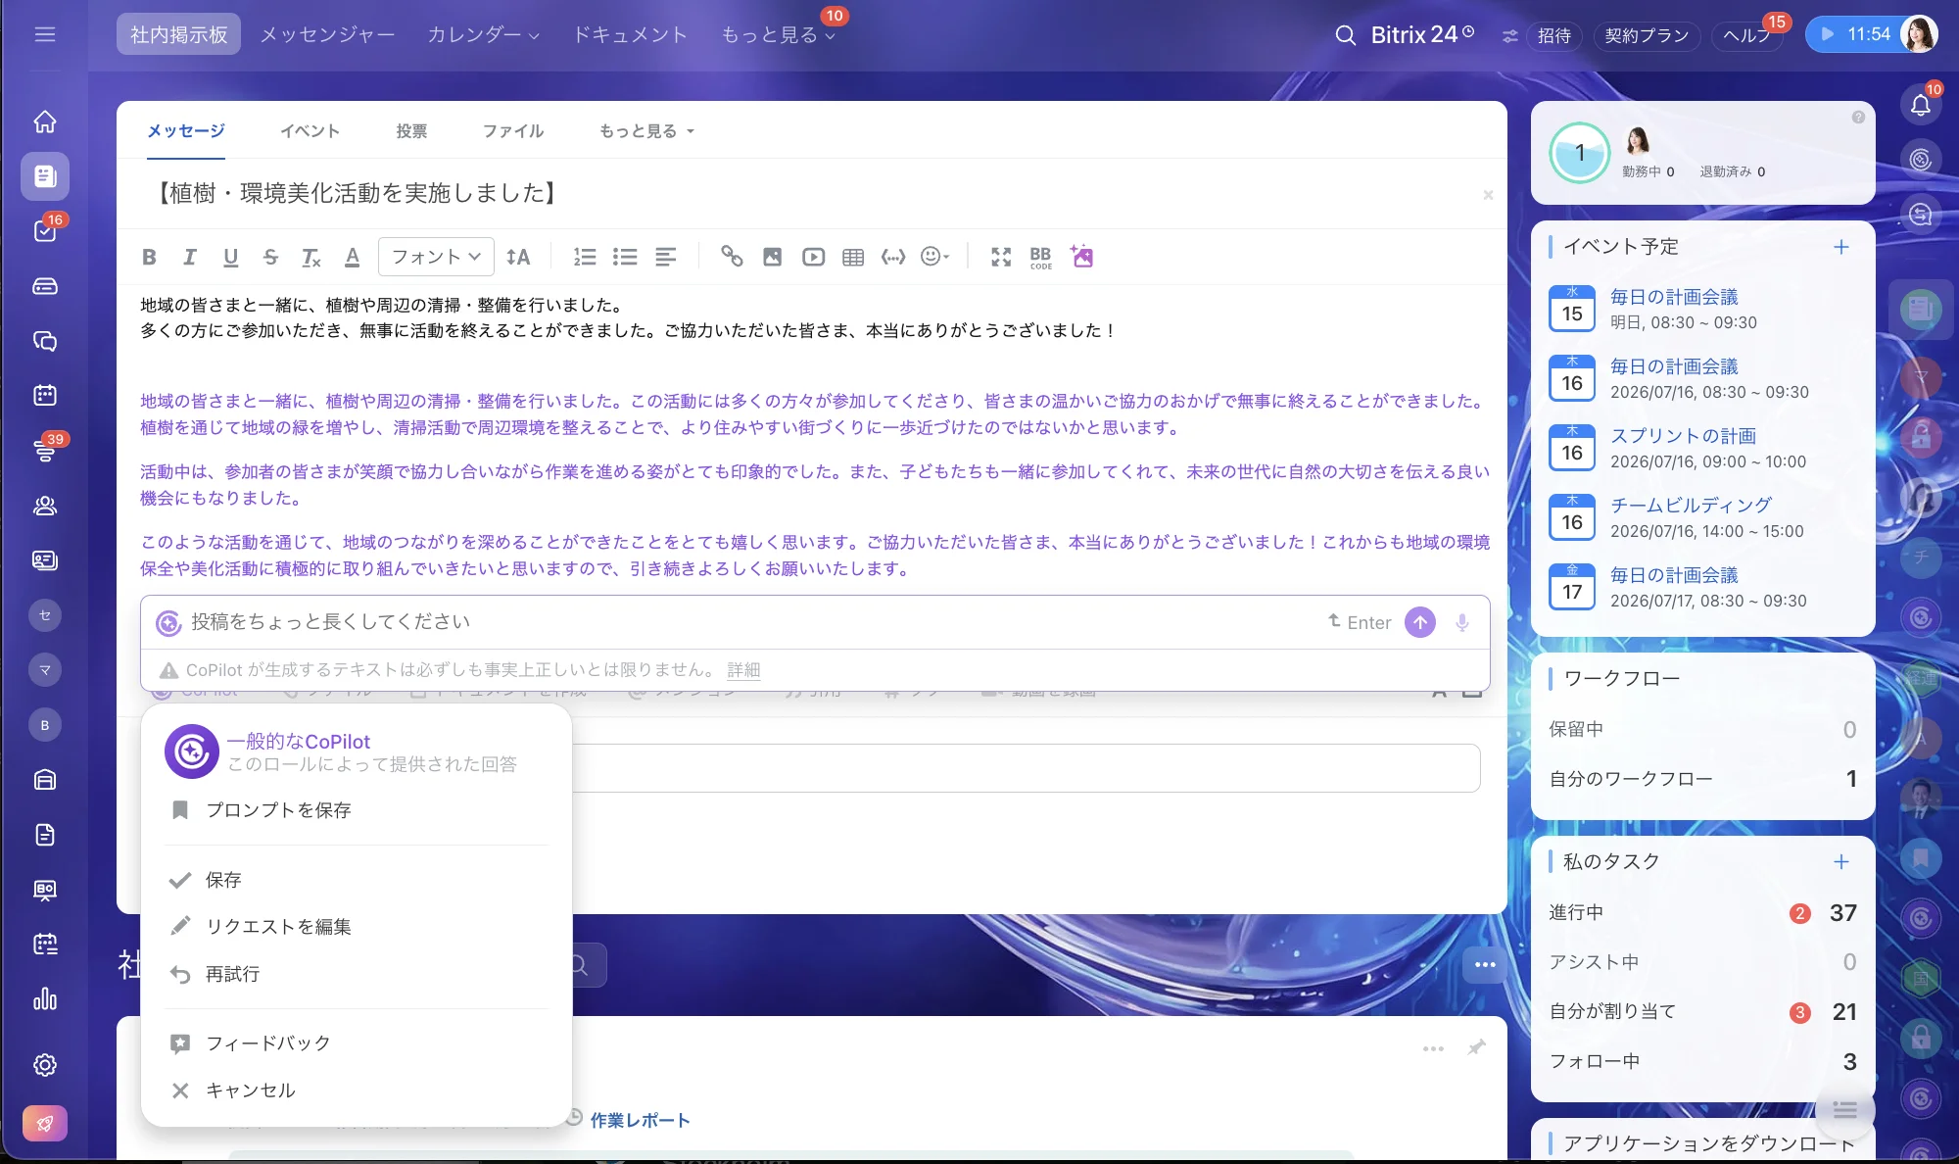Click the 招待 button
The height and width of the screenshot is (1164, 1959).
point(1554,35)
